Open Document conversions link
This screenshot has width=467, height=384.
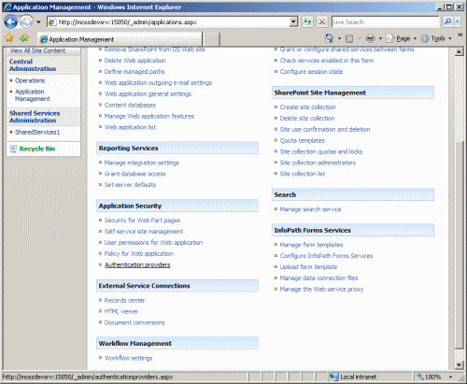click(134, 322)
